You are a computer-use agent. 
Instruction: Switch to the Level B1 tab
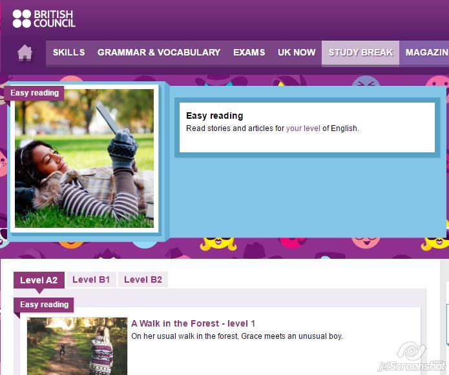tap(91, 279)
